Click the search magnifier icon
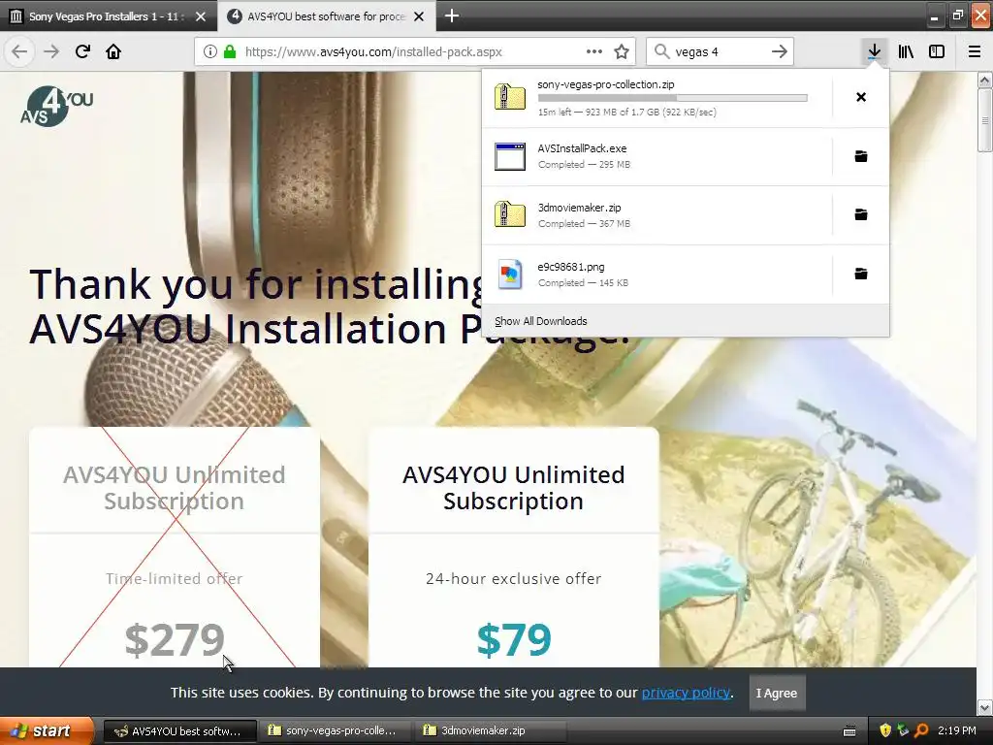 661,52
